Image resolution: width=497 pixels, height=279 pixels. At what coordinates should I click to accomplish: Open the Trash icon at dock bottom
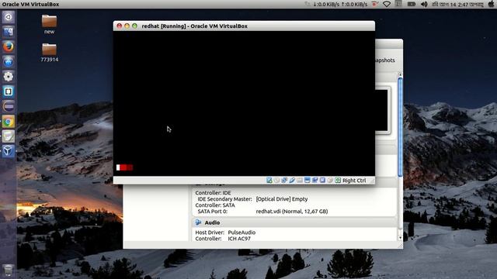click(9, 270)
